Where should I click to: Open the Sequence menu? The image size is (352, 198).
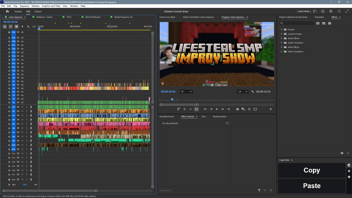click(24, 6)
